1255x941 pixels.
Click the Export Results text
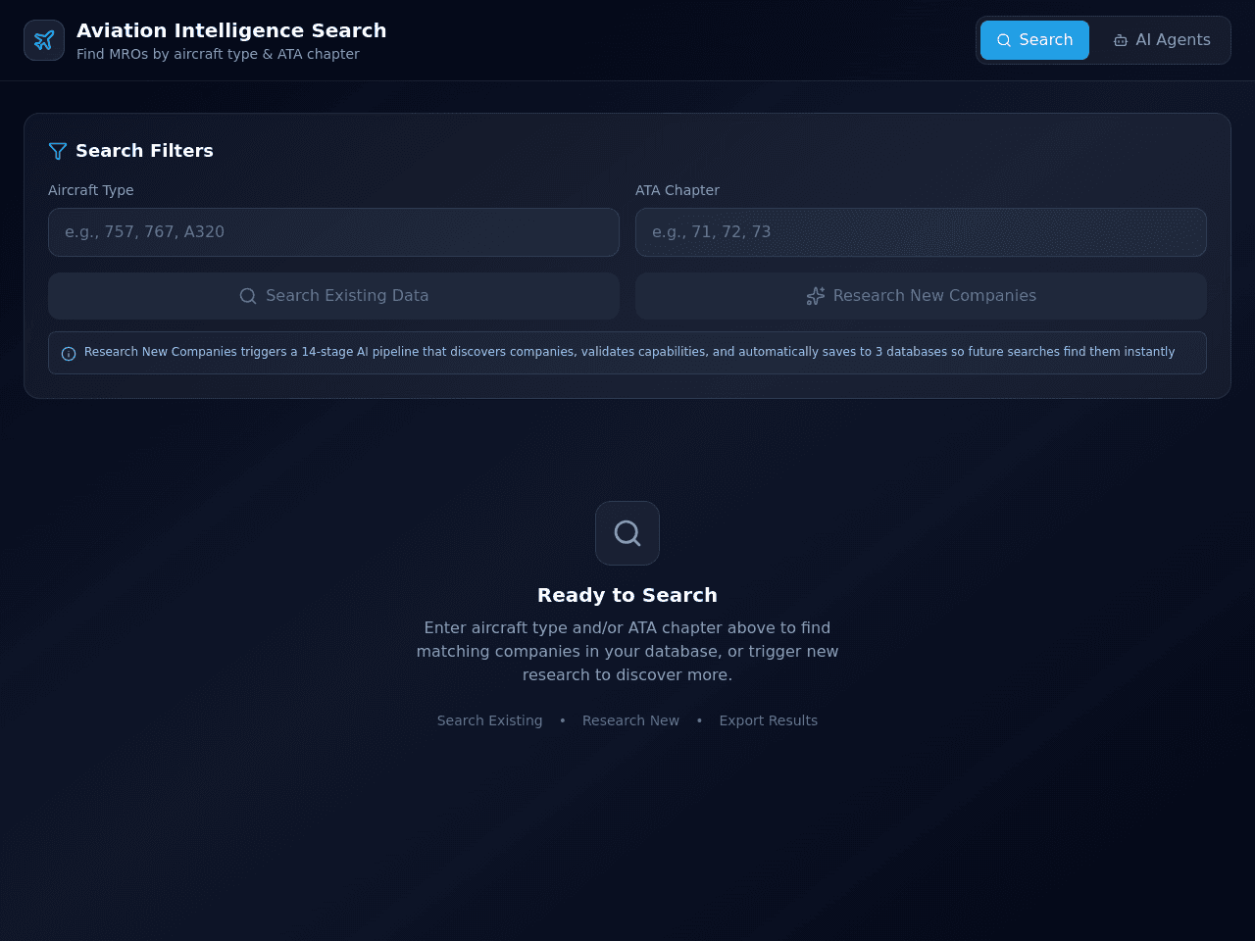(x=768, y=720)
